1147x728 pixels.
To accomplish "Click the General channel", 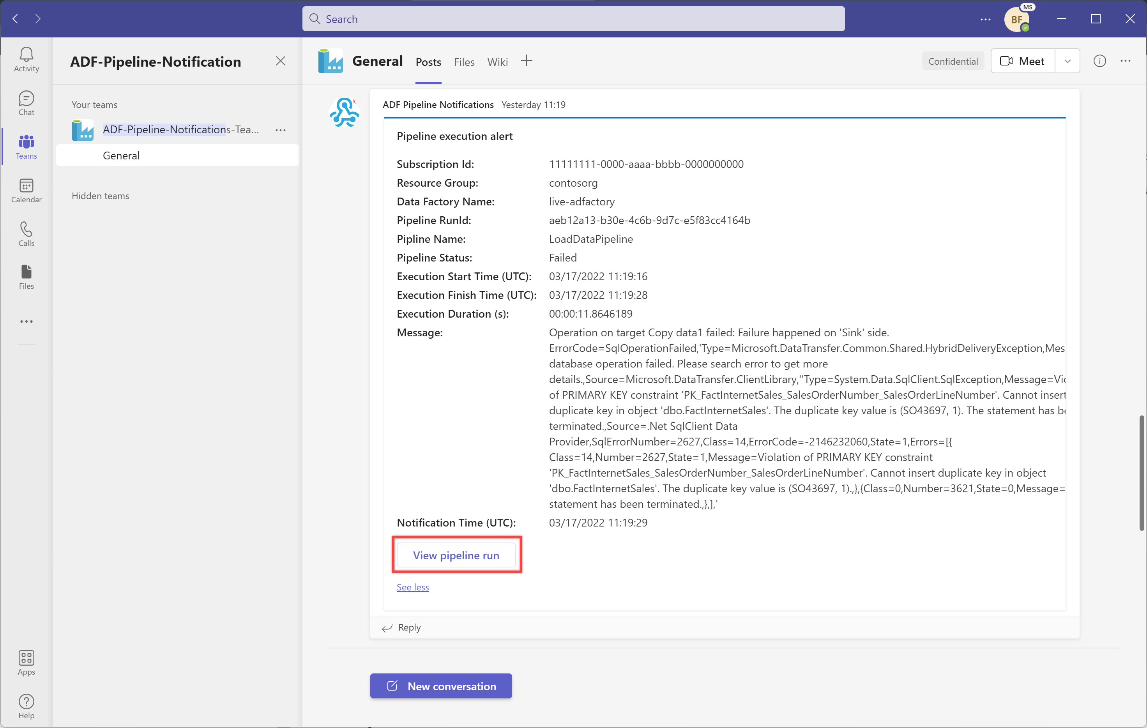I will [x=121, y=155].
